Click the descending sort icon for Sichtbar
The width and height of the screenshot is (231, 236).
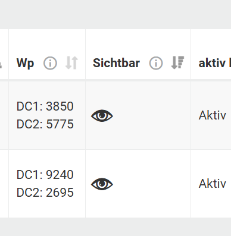point(177,63)
